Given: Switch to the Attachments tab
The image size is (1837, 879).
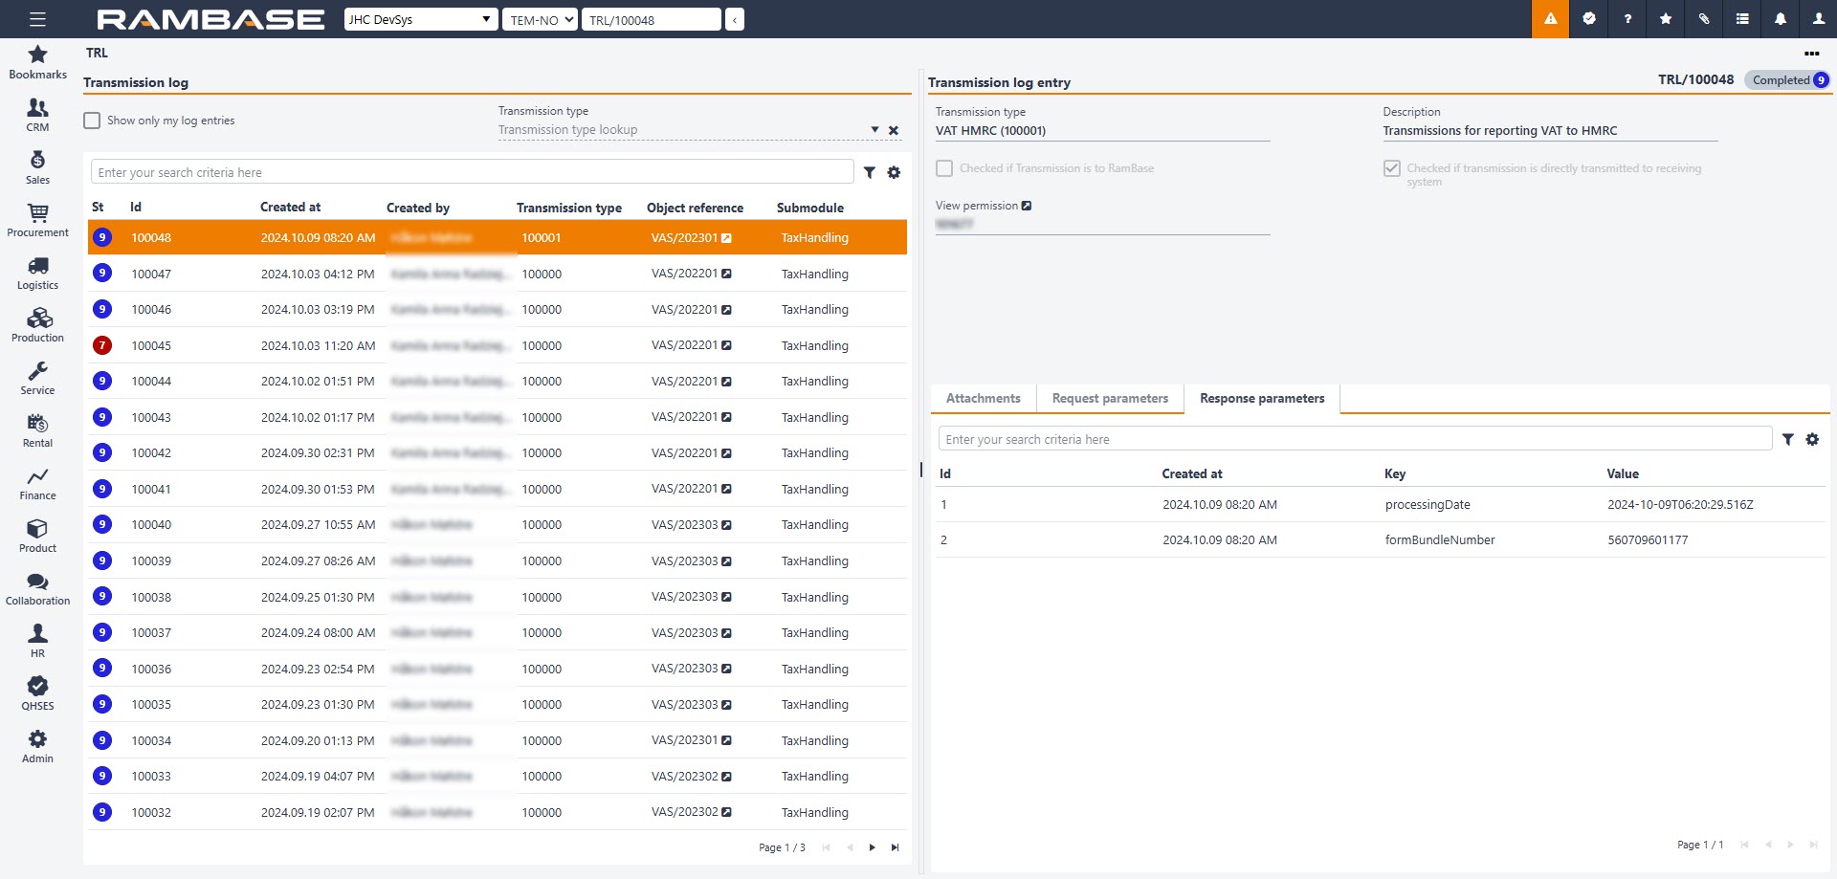Looking at the screenshot, I should (983, 399).
